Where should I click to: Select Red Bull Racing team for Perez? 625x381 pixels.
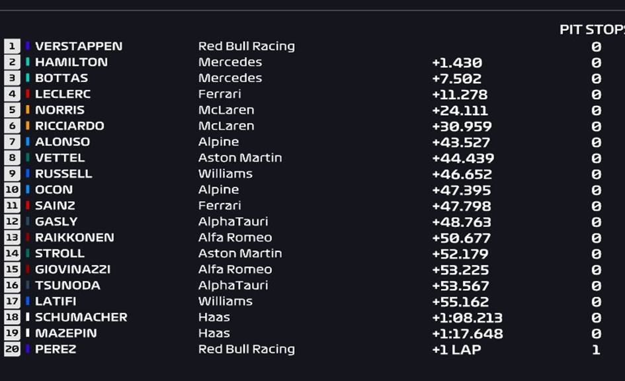point(246,349)
